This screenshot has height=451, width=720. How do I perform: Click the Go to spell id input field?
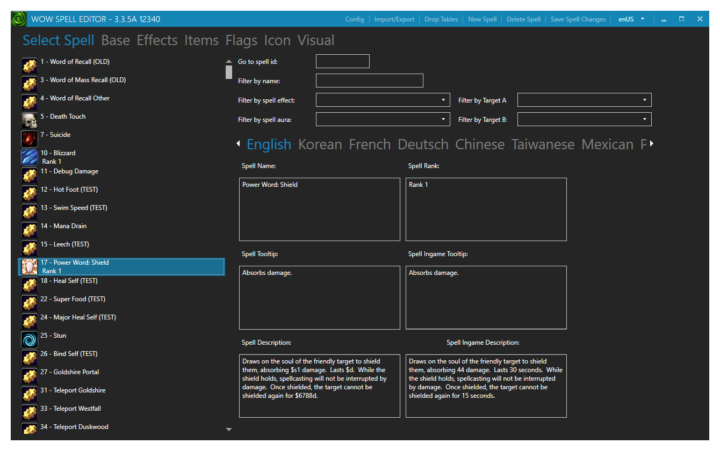(x=342, y=61)
